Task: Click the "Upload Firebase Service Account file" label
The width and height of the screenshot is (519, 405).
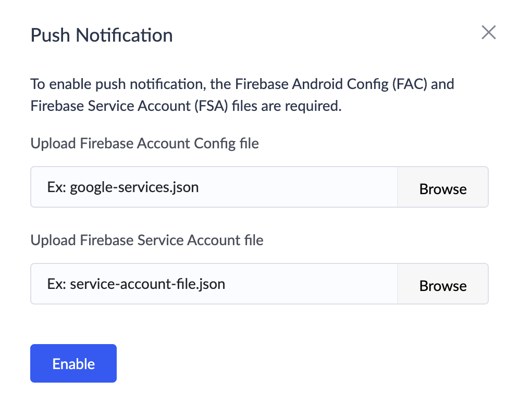Action: tap(147, 240)
